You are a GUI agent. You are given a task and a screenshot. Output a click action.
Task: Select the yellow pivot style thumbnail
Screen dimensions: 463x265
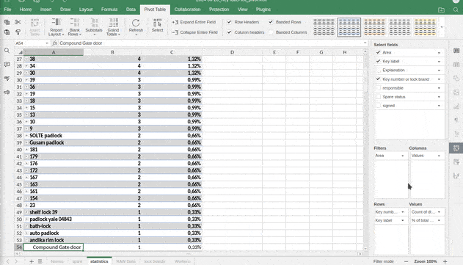coord(425,27)
